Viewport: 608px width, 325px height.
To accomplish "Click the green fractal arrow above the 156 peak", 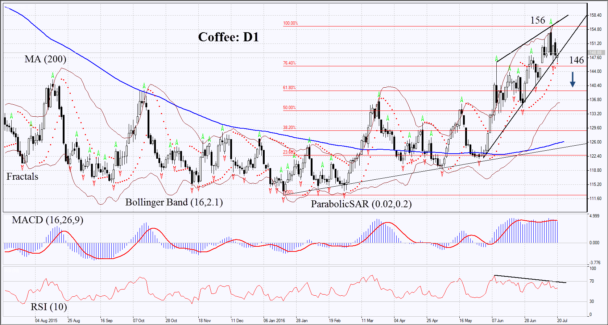I will [x=551, y=22].
